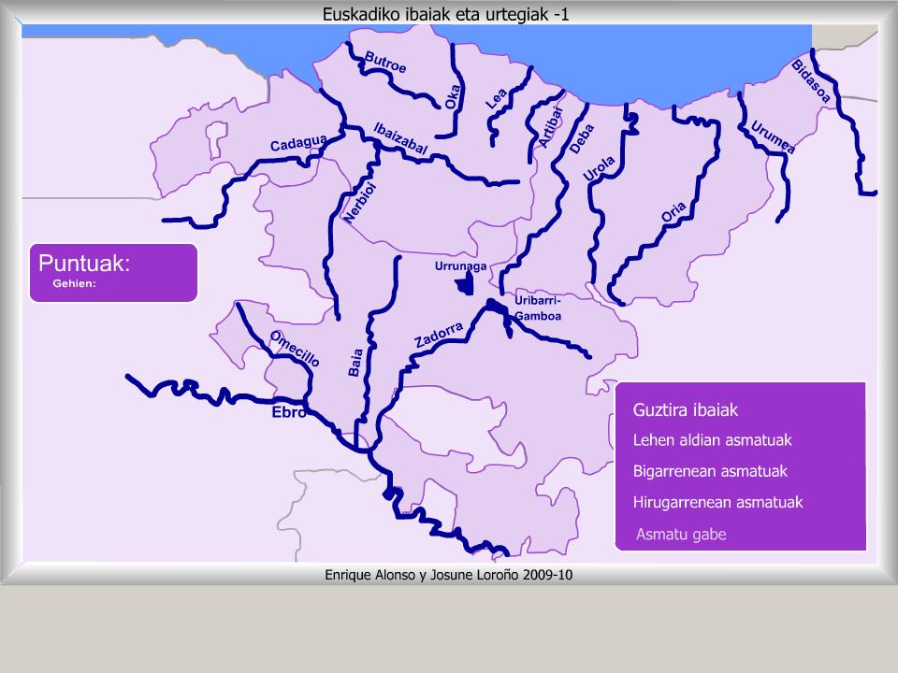Click the Ebro river label
The image size is (898, 673).
click(288, 412)
